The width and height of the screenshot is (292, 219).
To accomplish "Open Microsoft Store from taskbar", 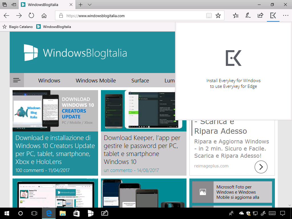I will (76, 213).
